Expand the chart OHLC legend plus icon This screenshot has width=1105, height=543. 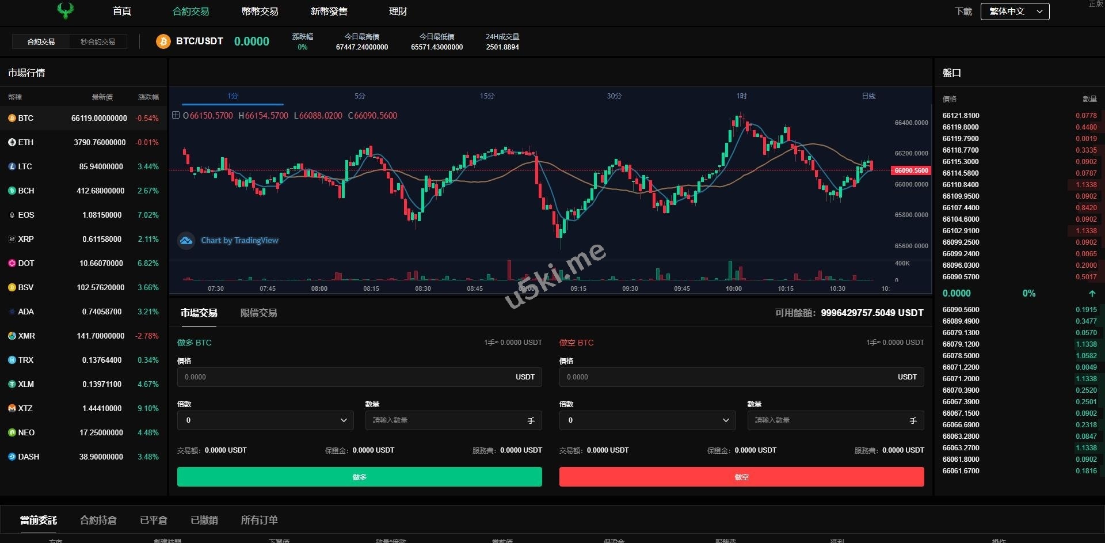click(x=176, y=115)
